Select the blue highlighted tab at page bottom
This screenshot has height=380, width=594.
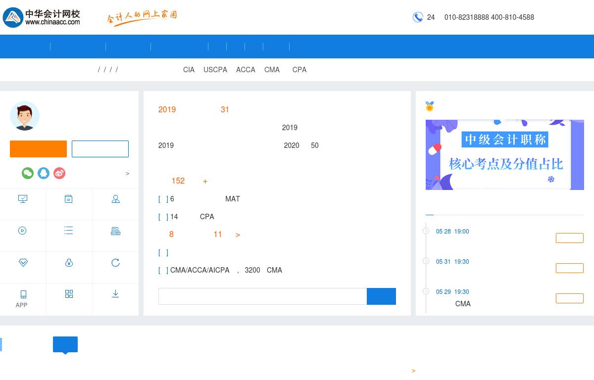click(65, 345)
